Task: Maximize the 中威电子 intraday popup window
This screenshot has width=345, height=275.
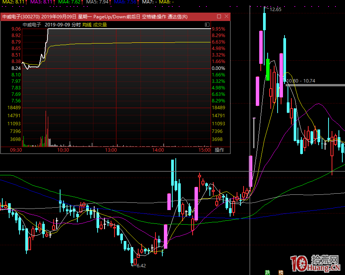Action: 219,16
